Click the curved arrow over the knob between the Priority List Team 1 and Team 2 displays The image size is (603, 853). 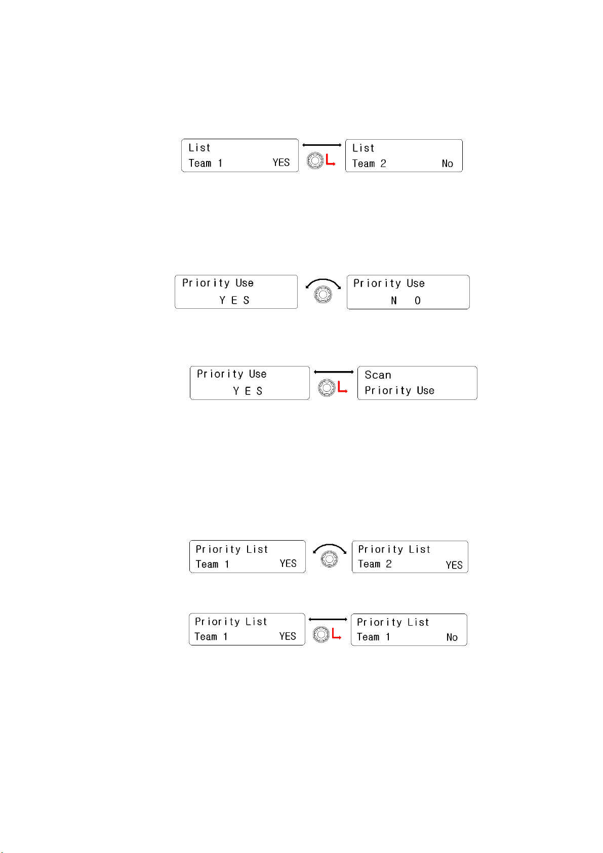tap(330, 548)
